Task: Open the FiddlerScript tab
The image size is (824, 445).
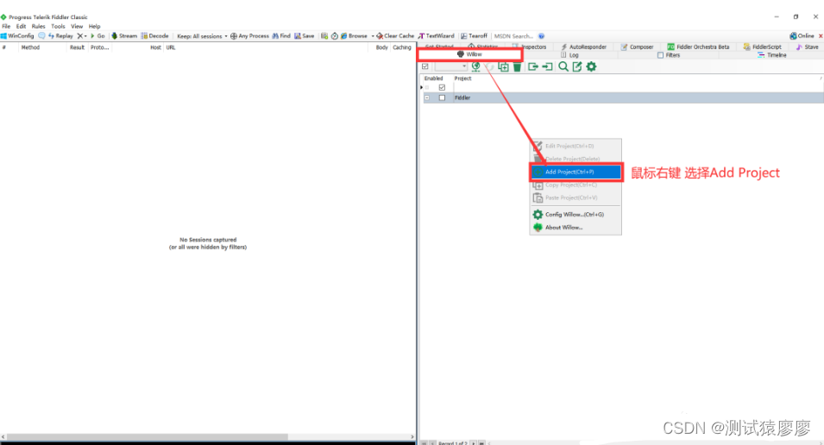Action: click(763, 47)
